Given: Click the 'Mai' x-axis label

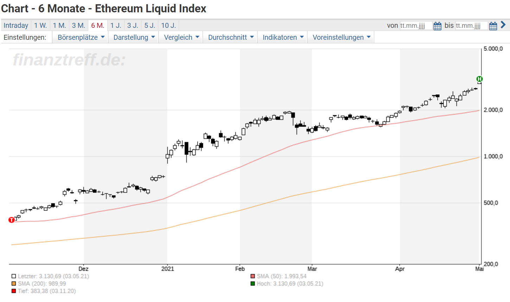Looking at the screenshot, I should 479,269.
